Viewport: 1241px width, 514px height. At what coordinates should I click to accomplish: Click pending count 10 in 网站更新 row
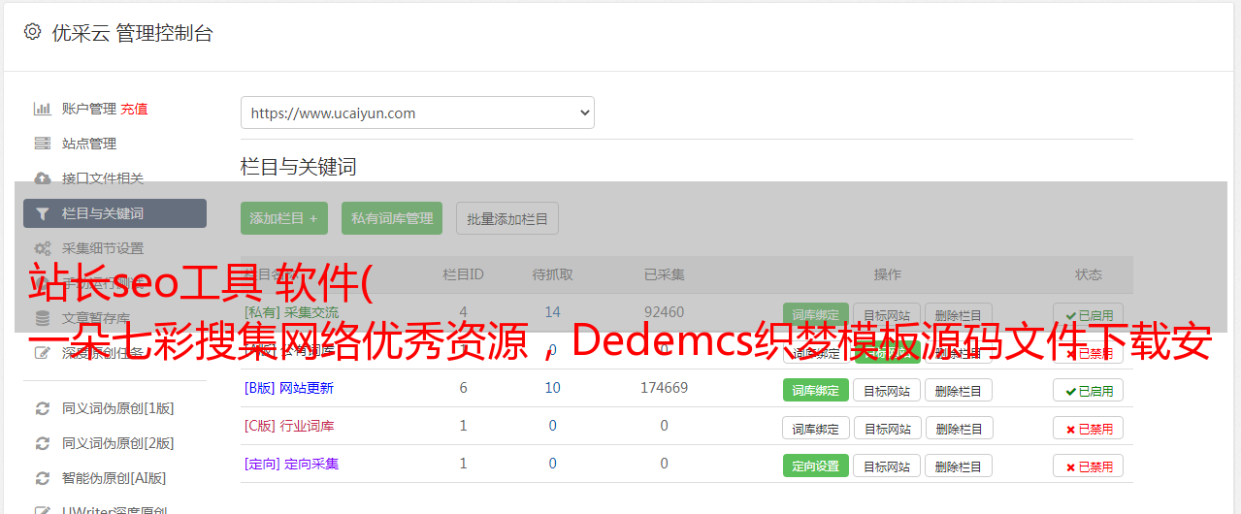(552, 388)
